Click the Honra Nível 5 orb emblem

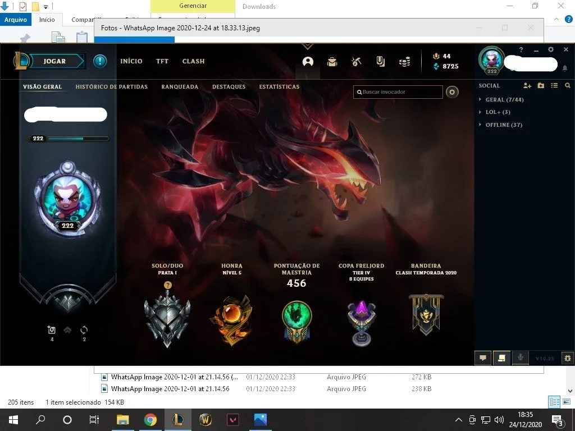232,320
